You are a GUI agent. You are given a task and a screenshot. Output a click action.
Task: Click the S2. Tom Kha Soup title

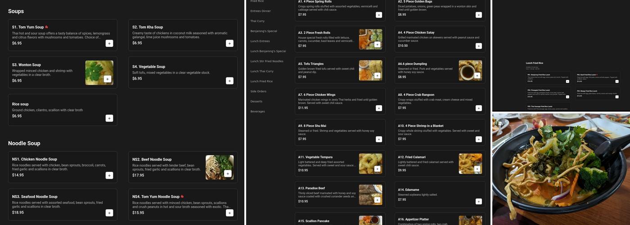(x=148, y=27)
